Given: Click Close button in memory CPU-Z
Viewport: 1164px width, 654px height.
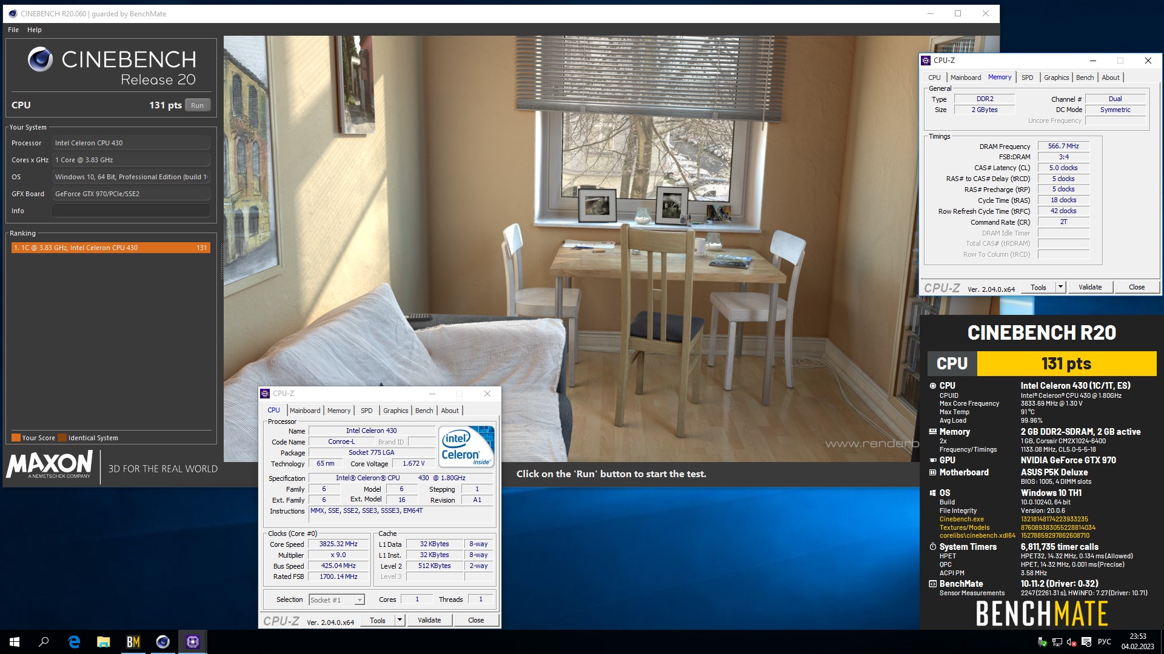Looking at the screenshot, I should 1137,287.
